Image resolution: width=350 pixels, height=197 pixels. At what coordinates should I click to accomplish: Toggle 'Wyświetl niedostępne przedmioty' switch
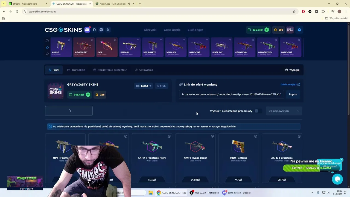point(258,111)
